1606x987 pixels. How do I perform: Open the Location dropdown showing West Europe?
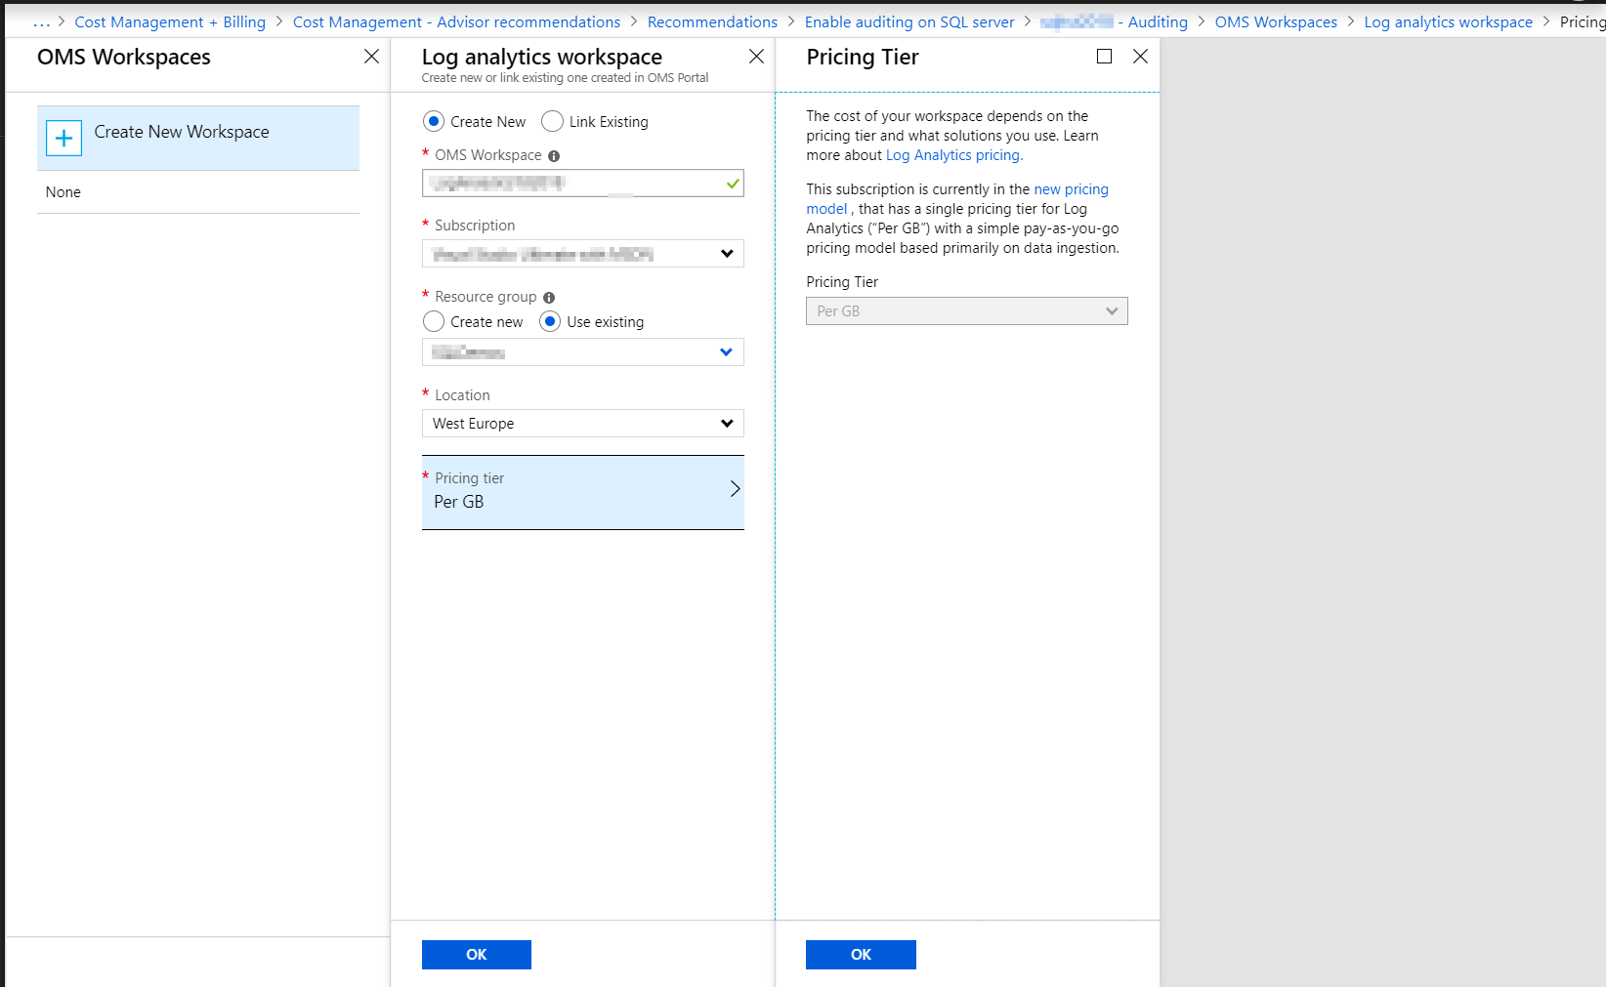(x=583, y=424)
